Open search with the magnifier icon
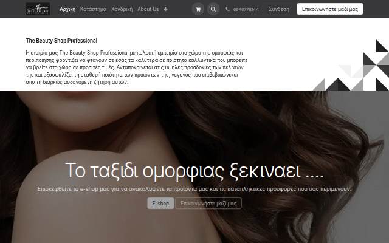 [x=213, y=9]
